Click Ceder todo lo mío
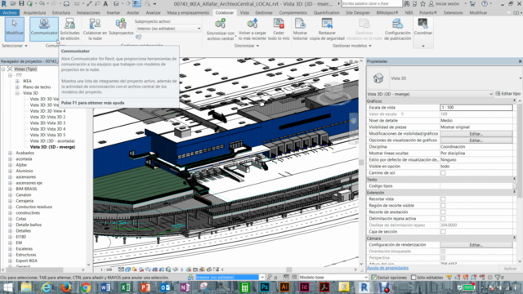Viewport: 523px width, 294px height. (279, 29)
